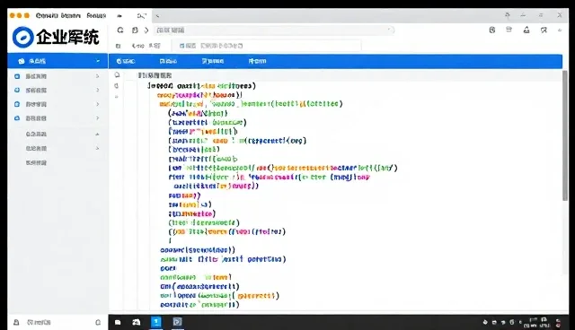Select the second tab in the blue bar

(x=168, y=61)
